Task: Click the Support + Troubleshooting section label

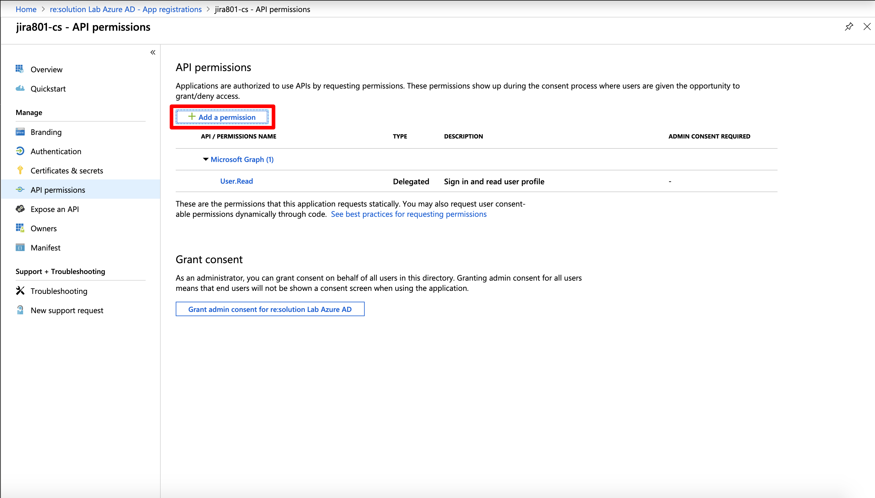Action: (60, 271)
